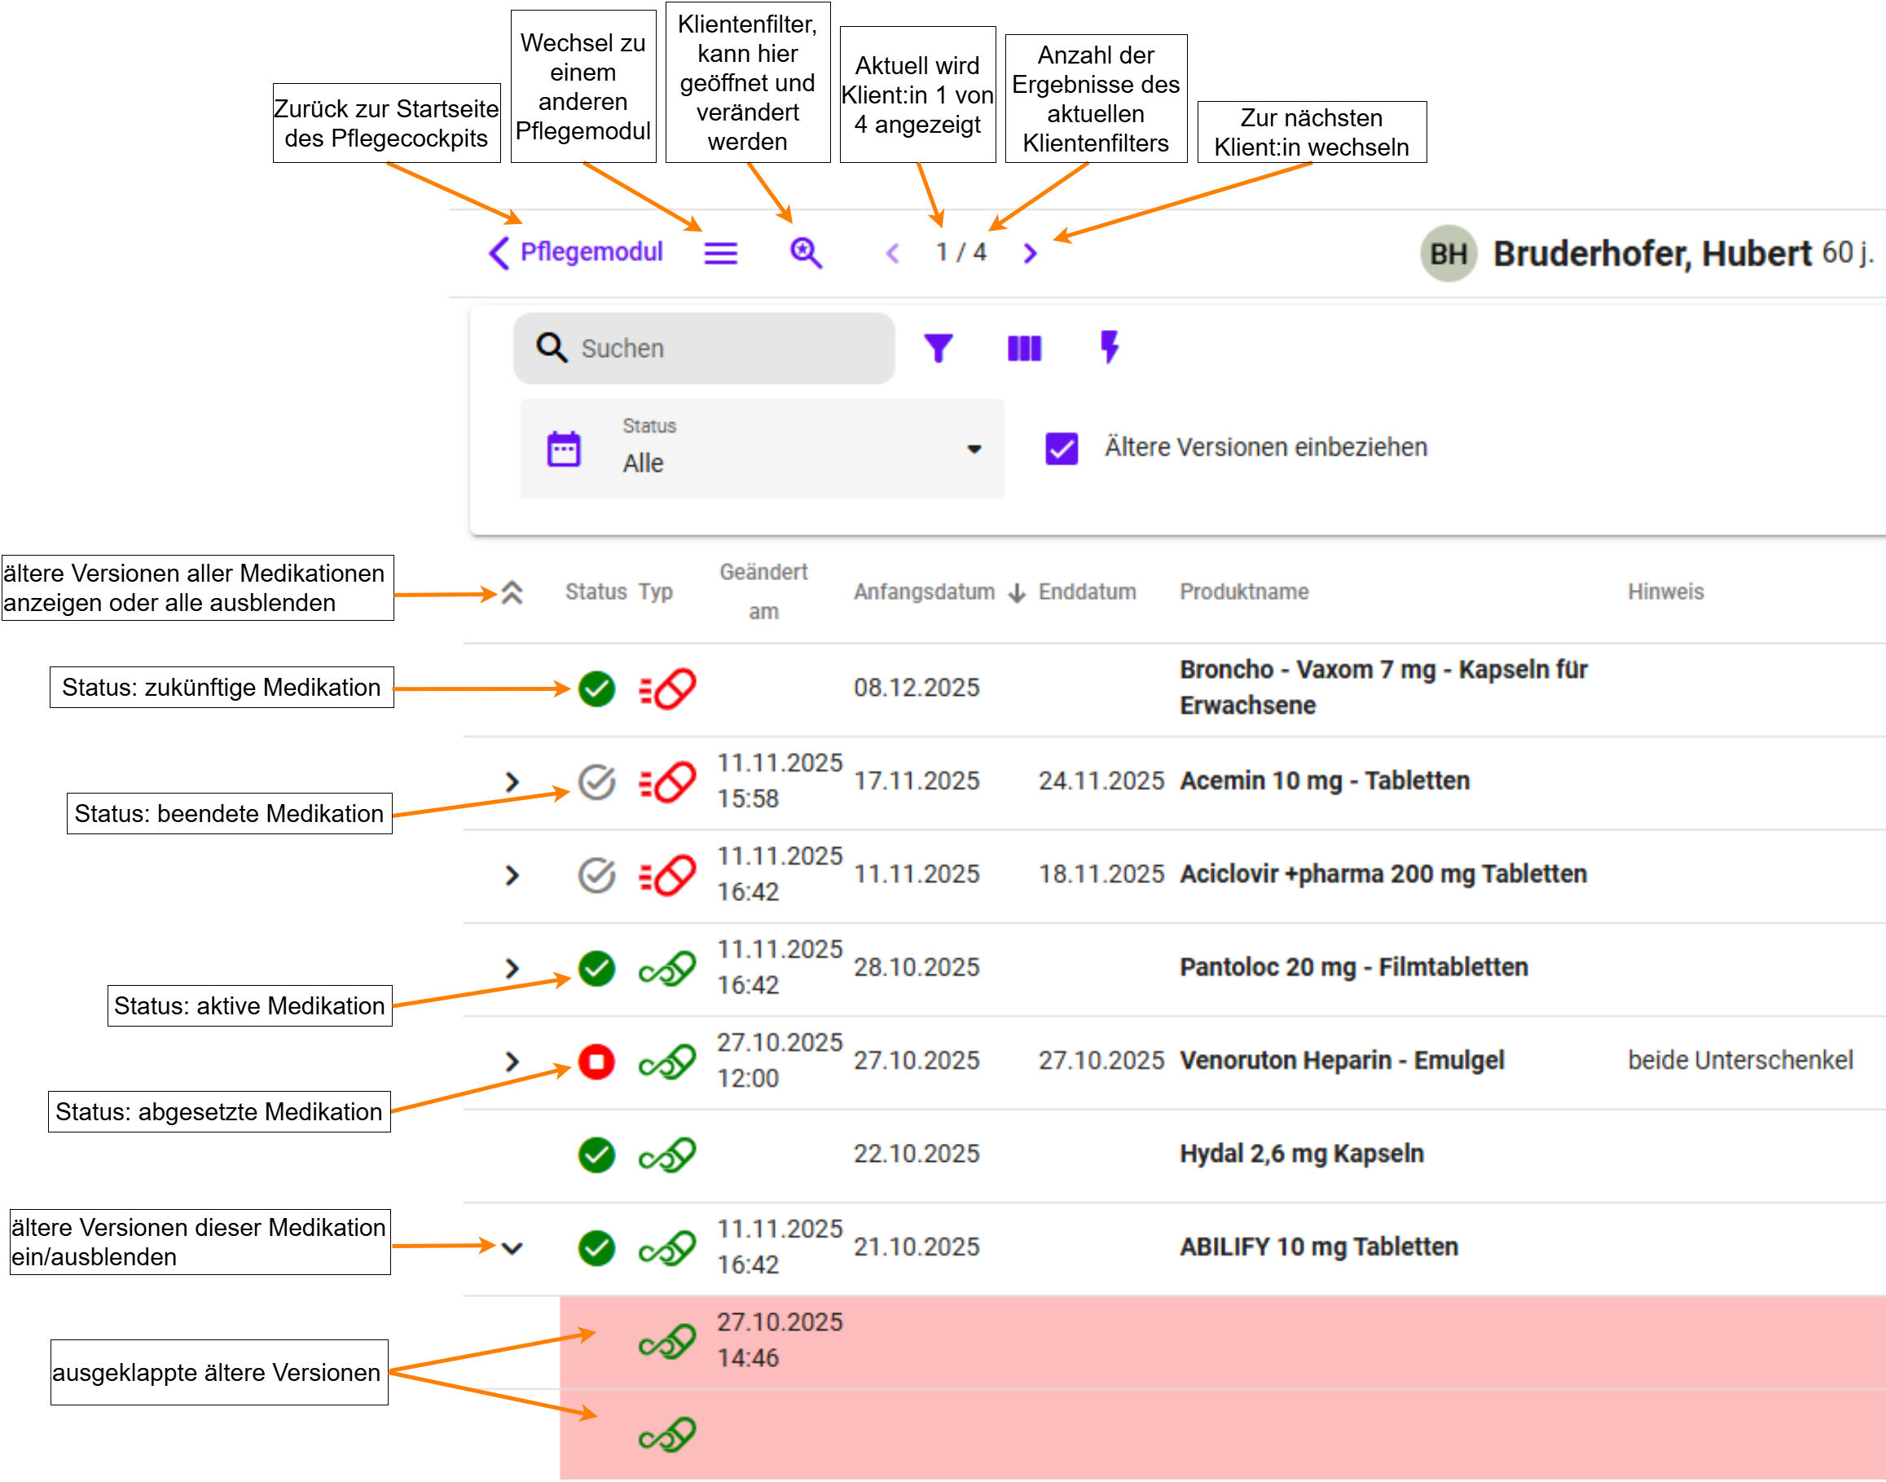
Task: Collapse all older versions with double chevron
Action: coord(512,592)
